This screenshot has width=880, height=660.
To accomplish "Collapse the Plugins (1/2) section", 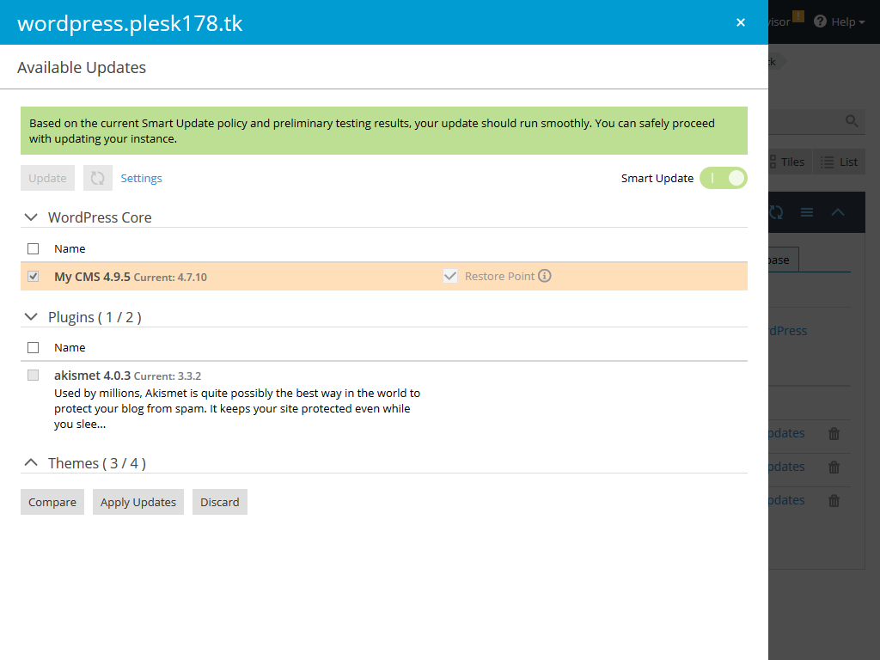I will click(x=31, y=316).
